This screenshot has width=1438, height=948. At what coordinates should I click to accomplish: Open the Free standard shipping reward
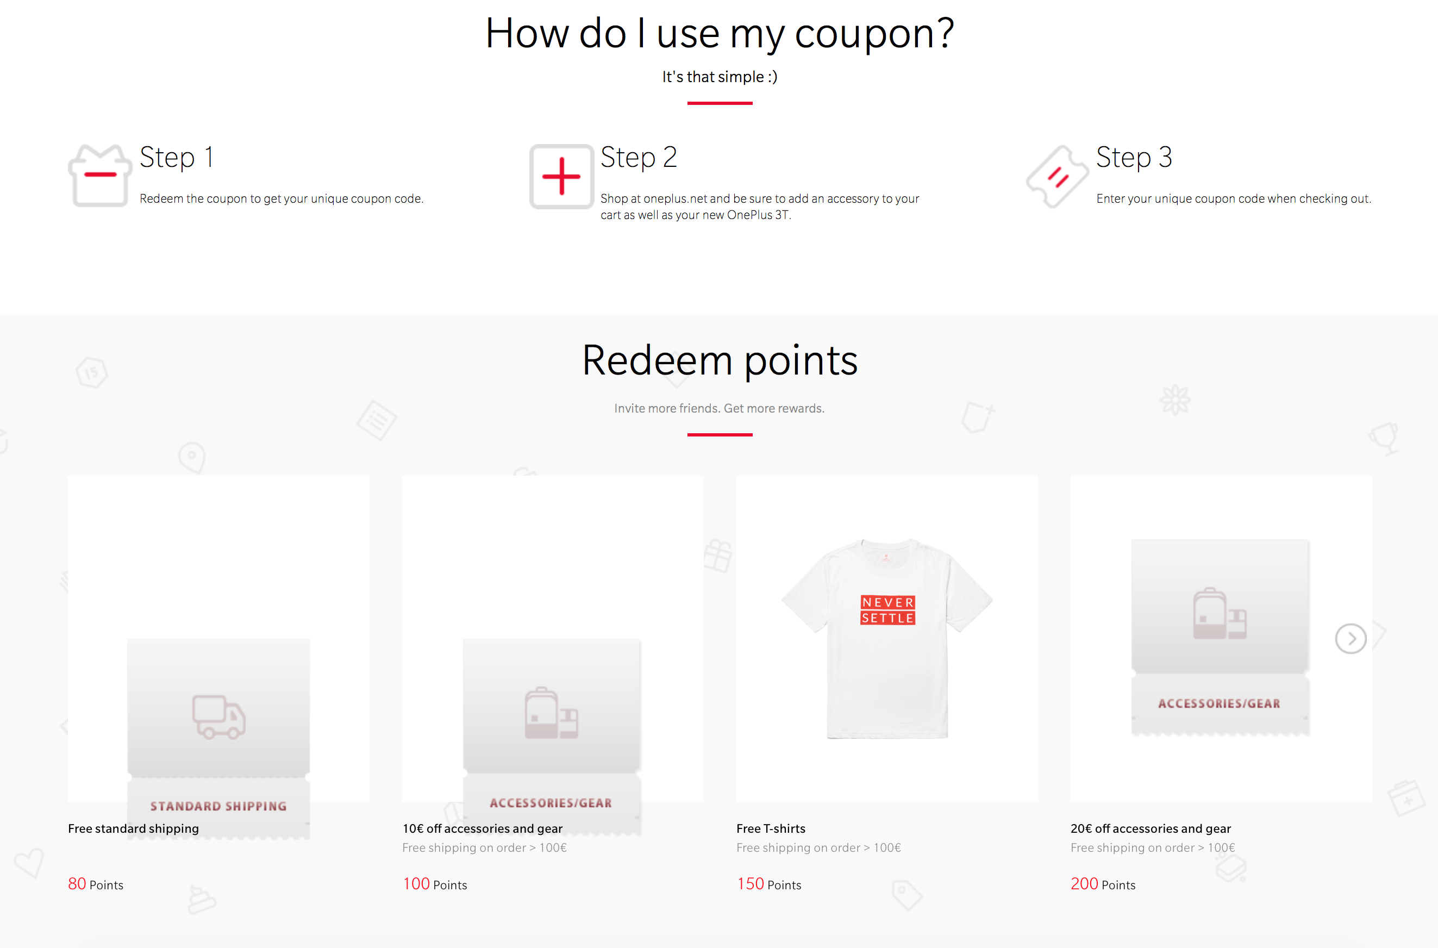tap(133, 828)
